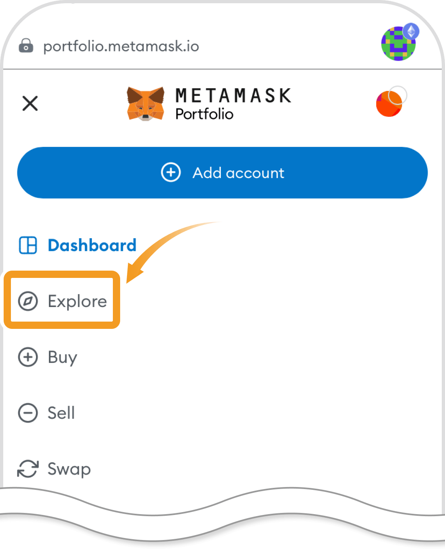This screenshot has width=445, height=555.
Task: Click the Add account button
Action: [222, 173]
